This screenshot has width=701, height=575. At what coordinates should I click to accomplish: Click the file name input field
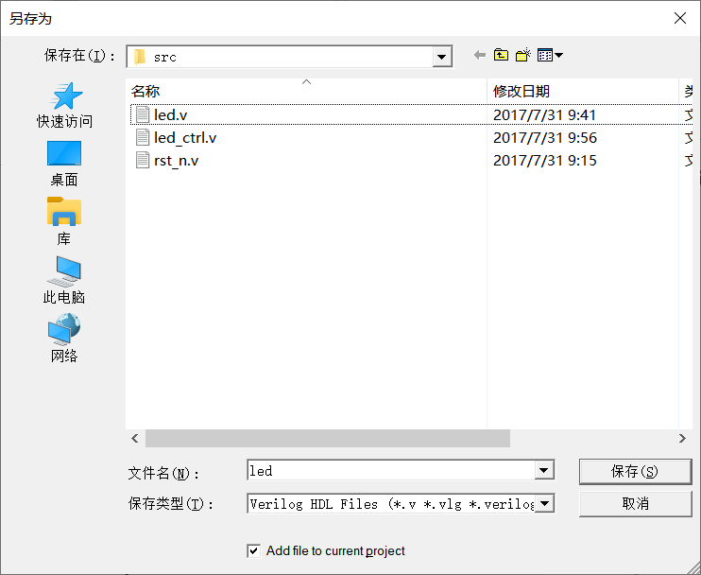pyautogui.click(x=389, y=471)
